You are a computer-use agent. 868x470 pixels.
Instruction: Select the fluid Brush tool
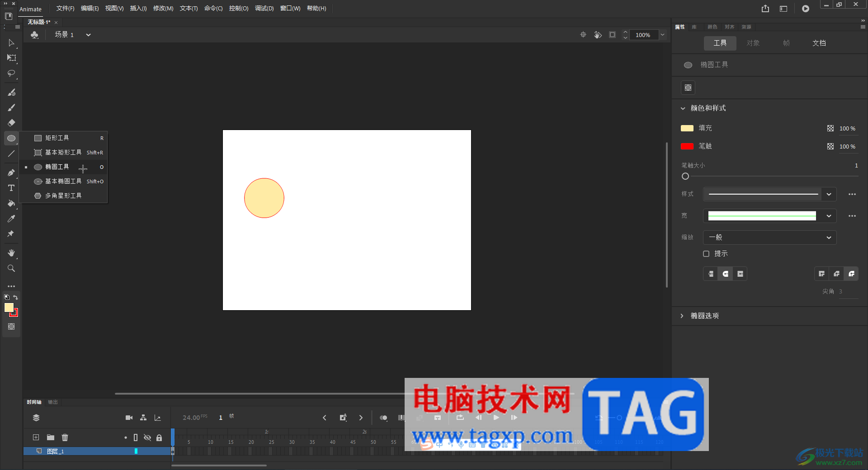pos(11,92)
